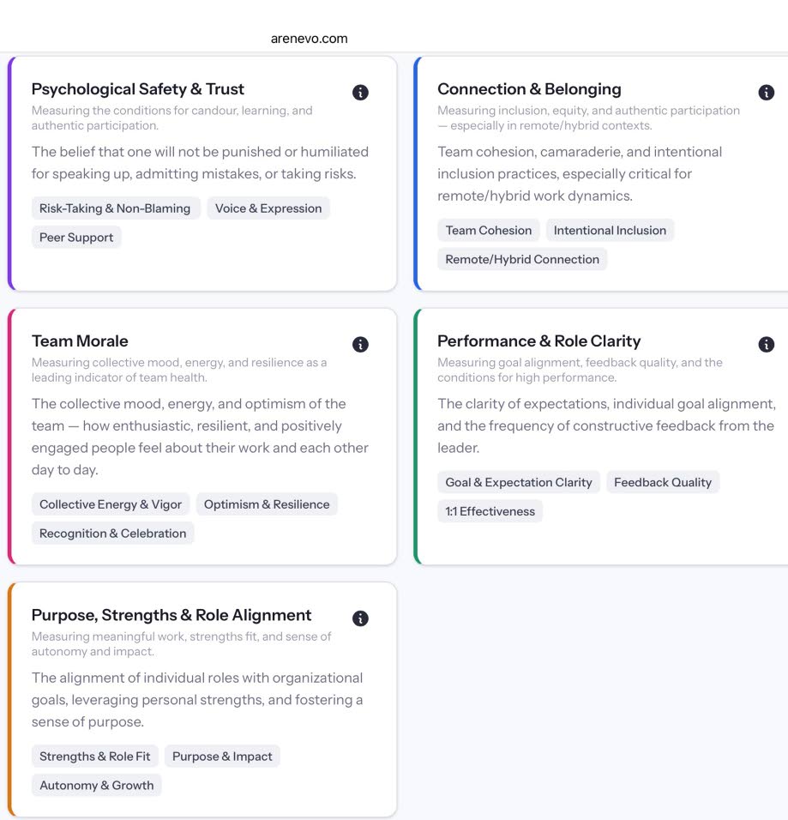The height and width of the screenshot is (820, 788).
Task: Click Optimism & Resilience tag
Action: point(267,504)
